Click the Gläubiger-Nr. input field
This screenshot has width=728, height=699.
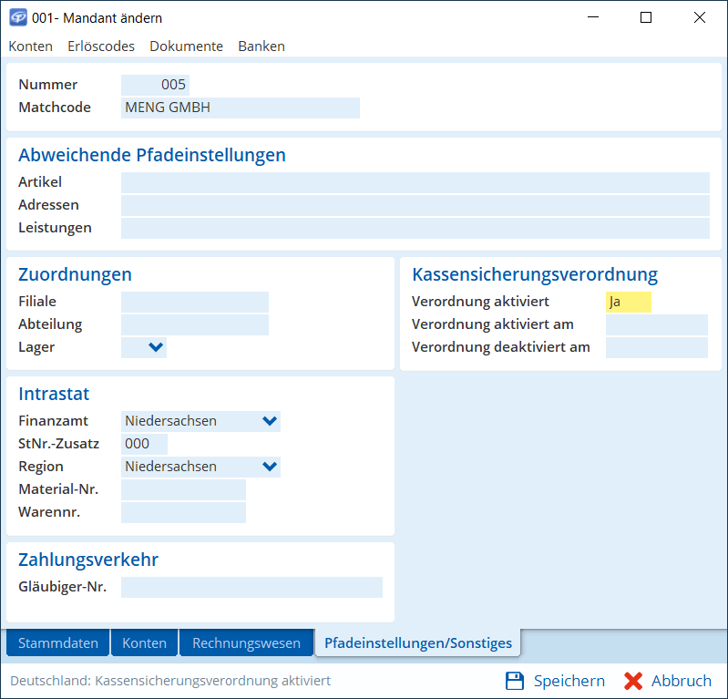pyautogui.click(x=251, y=587)
